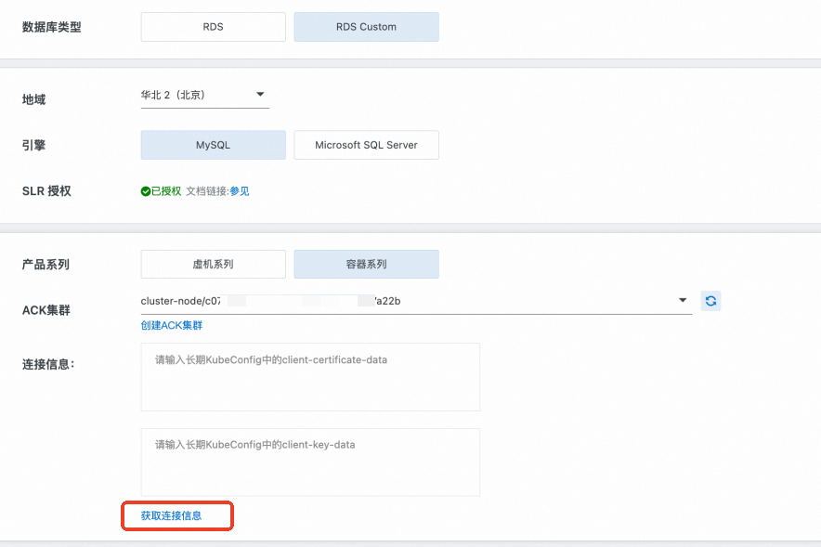The width and height of the screenshot is (821, 547).
Task: Click the 连接信息 label
Action: click(x=48, y=364)
